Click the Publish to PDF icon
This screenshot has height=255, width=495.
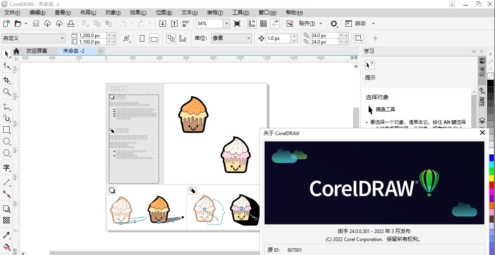pos(186,24)
